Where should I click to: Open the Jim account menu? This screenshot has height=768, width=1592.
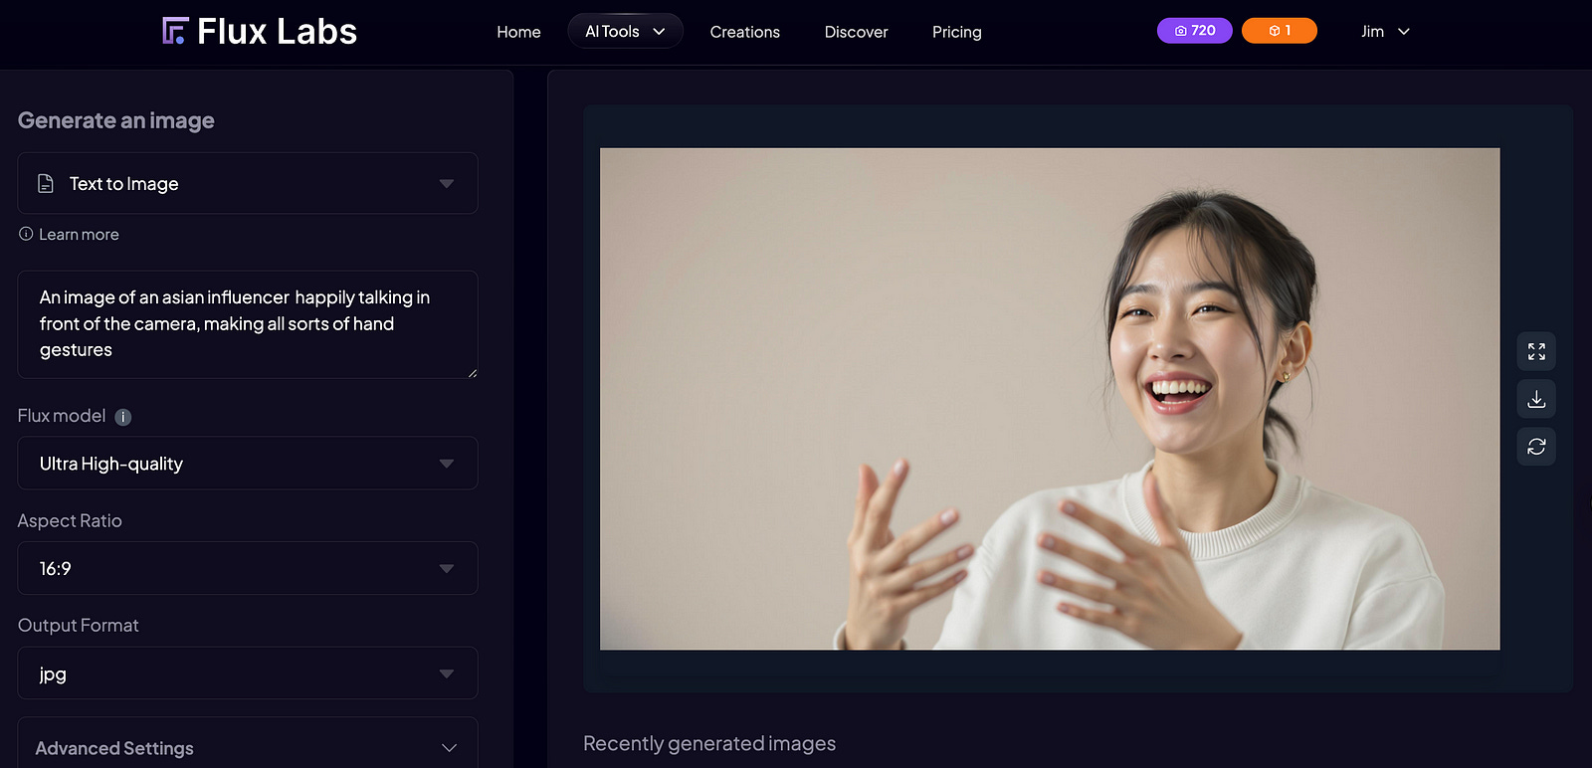pyautogui.click(x=1385, y=31)
